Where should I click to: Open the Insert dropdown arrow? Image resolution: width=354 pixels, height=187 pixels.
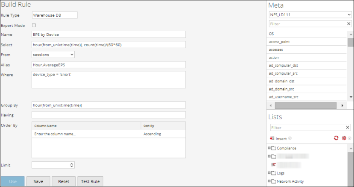290,138
